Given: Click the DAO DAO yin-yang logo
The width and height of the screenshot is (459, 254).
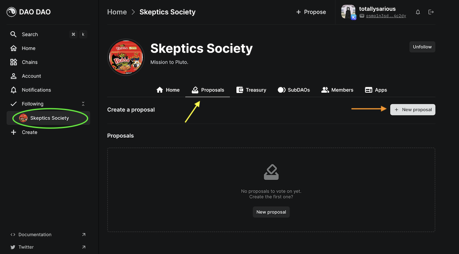Looking at the screenshot, I should 11,12.
